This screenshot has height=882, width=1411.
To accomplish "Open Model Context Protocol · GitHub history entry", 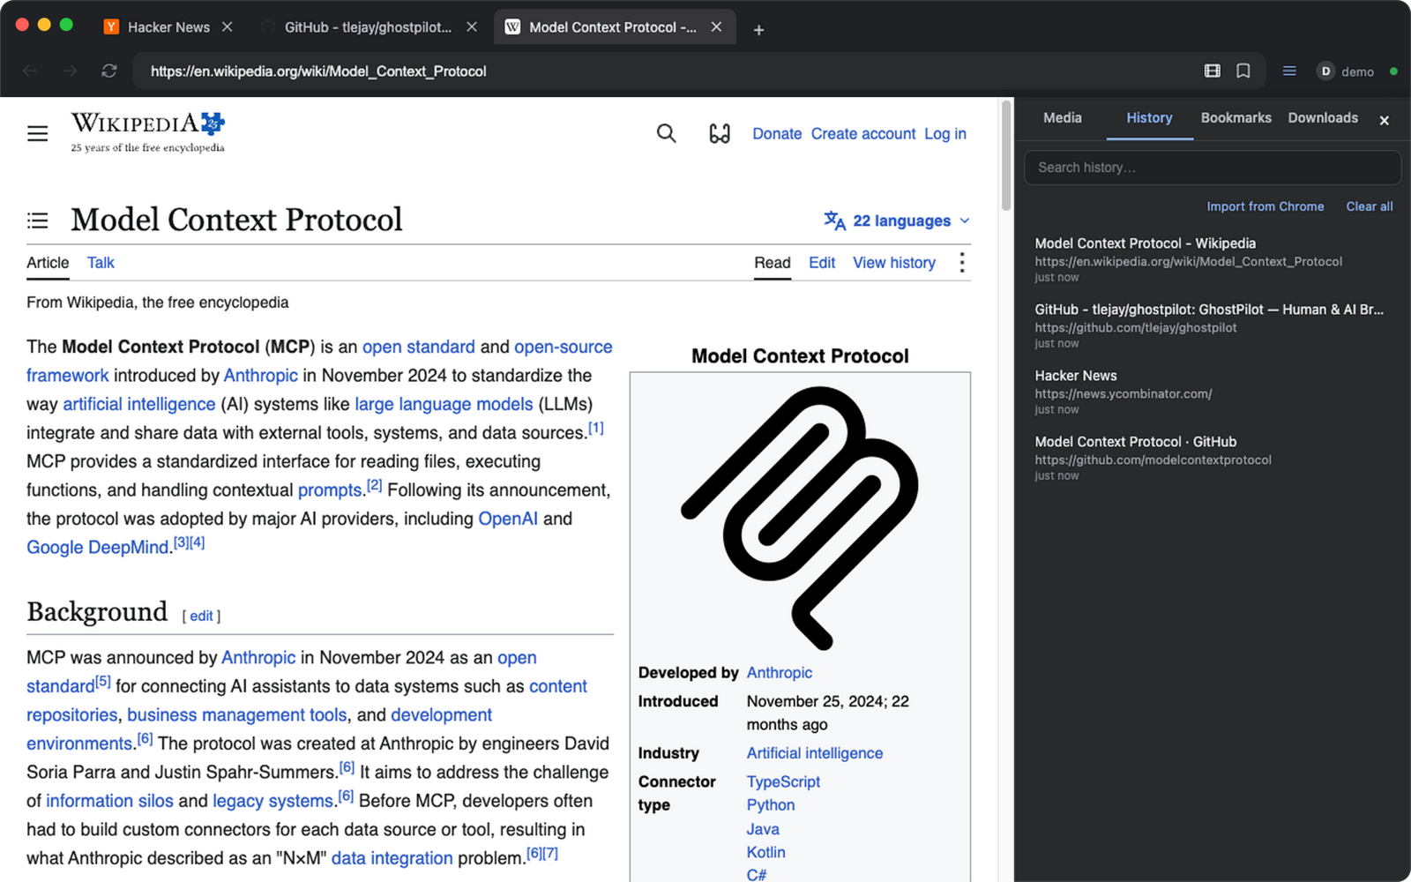I will click(1212, 459).
